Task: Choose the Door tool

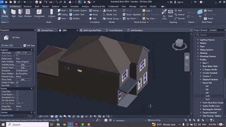Action: point(20,13)
